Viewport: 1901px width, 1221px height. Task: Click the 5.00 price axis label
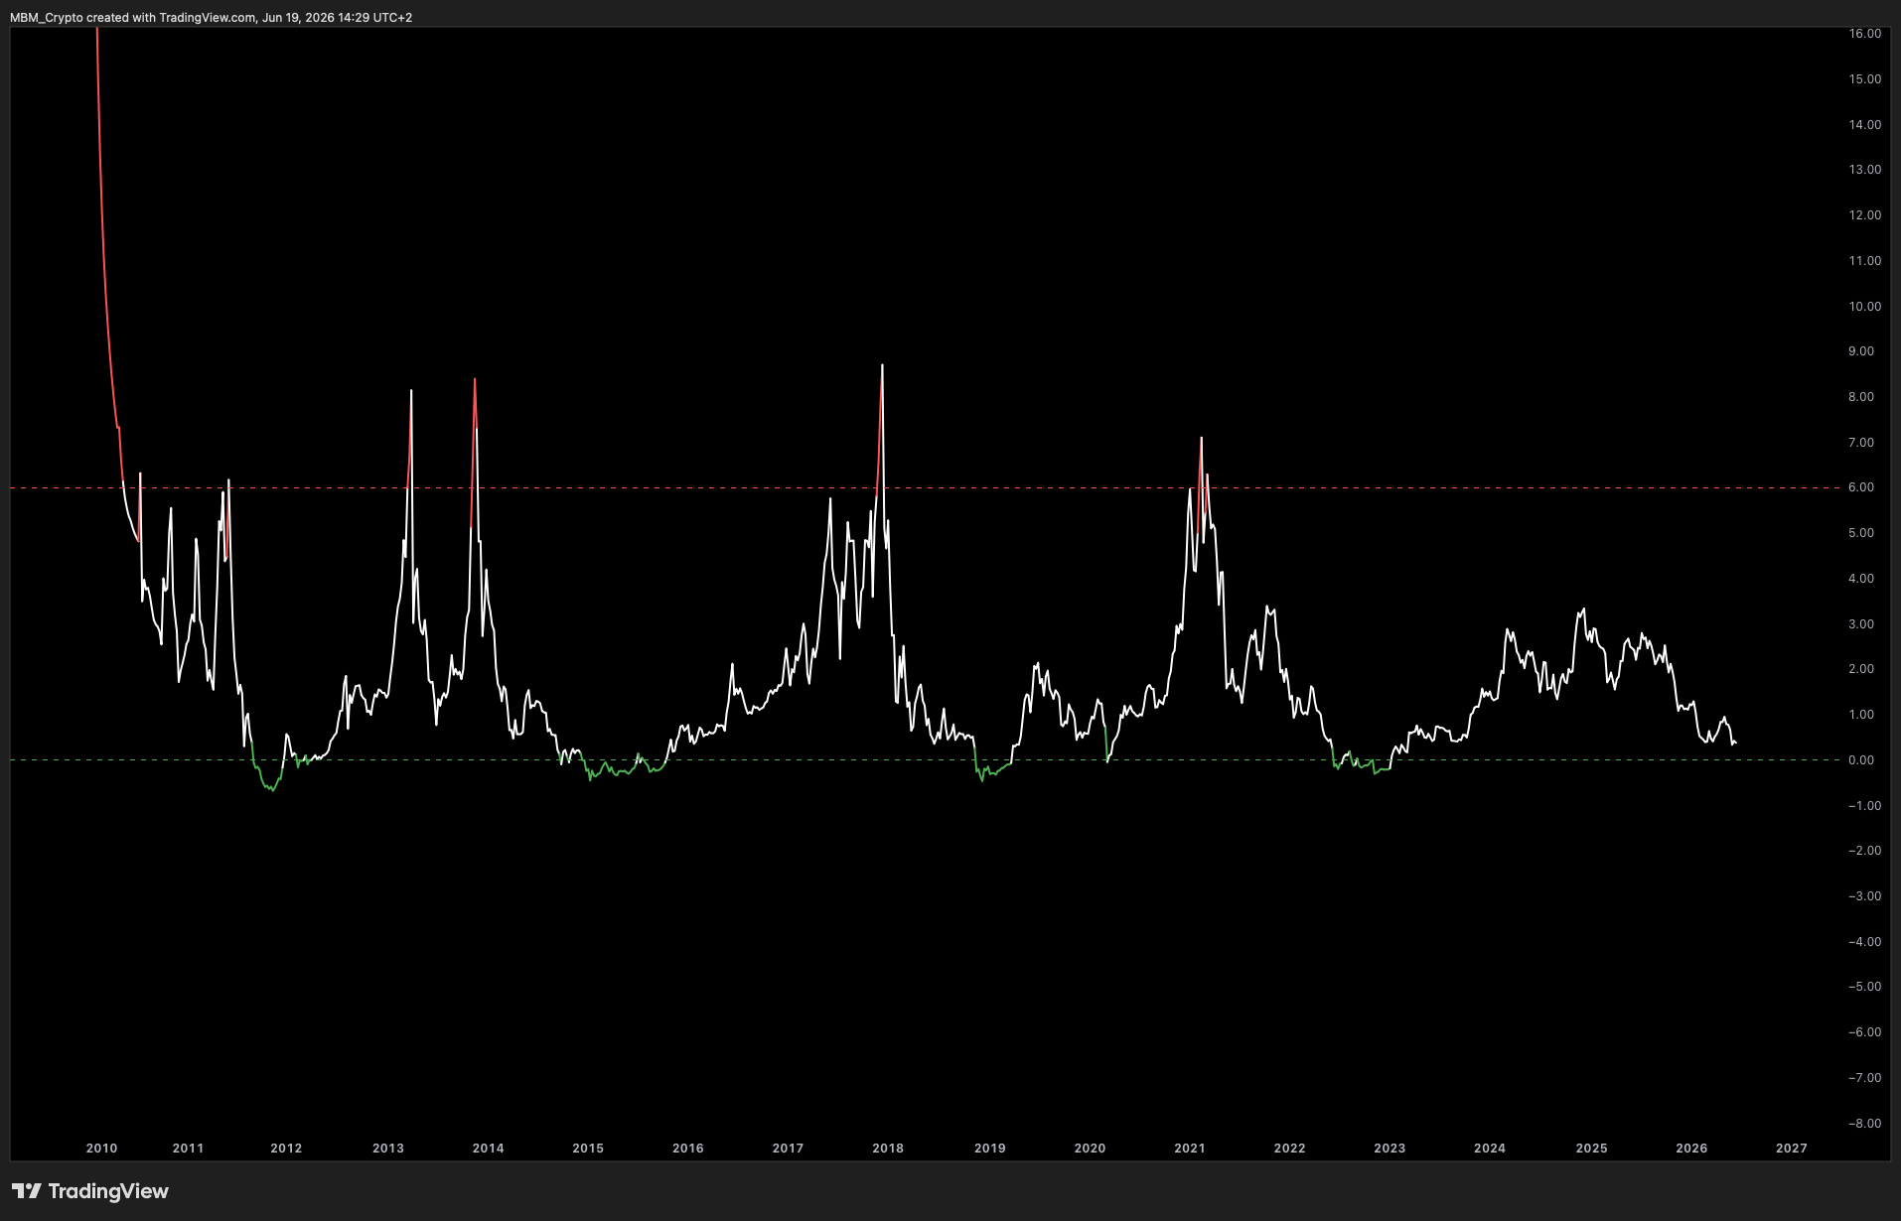[x=1860, y=533]
